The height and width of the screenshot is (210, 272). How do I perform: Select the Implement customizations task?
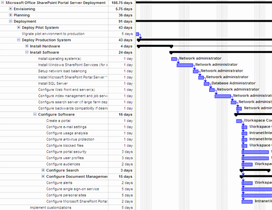tap(50, 208)
